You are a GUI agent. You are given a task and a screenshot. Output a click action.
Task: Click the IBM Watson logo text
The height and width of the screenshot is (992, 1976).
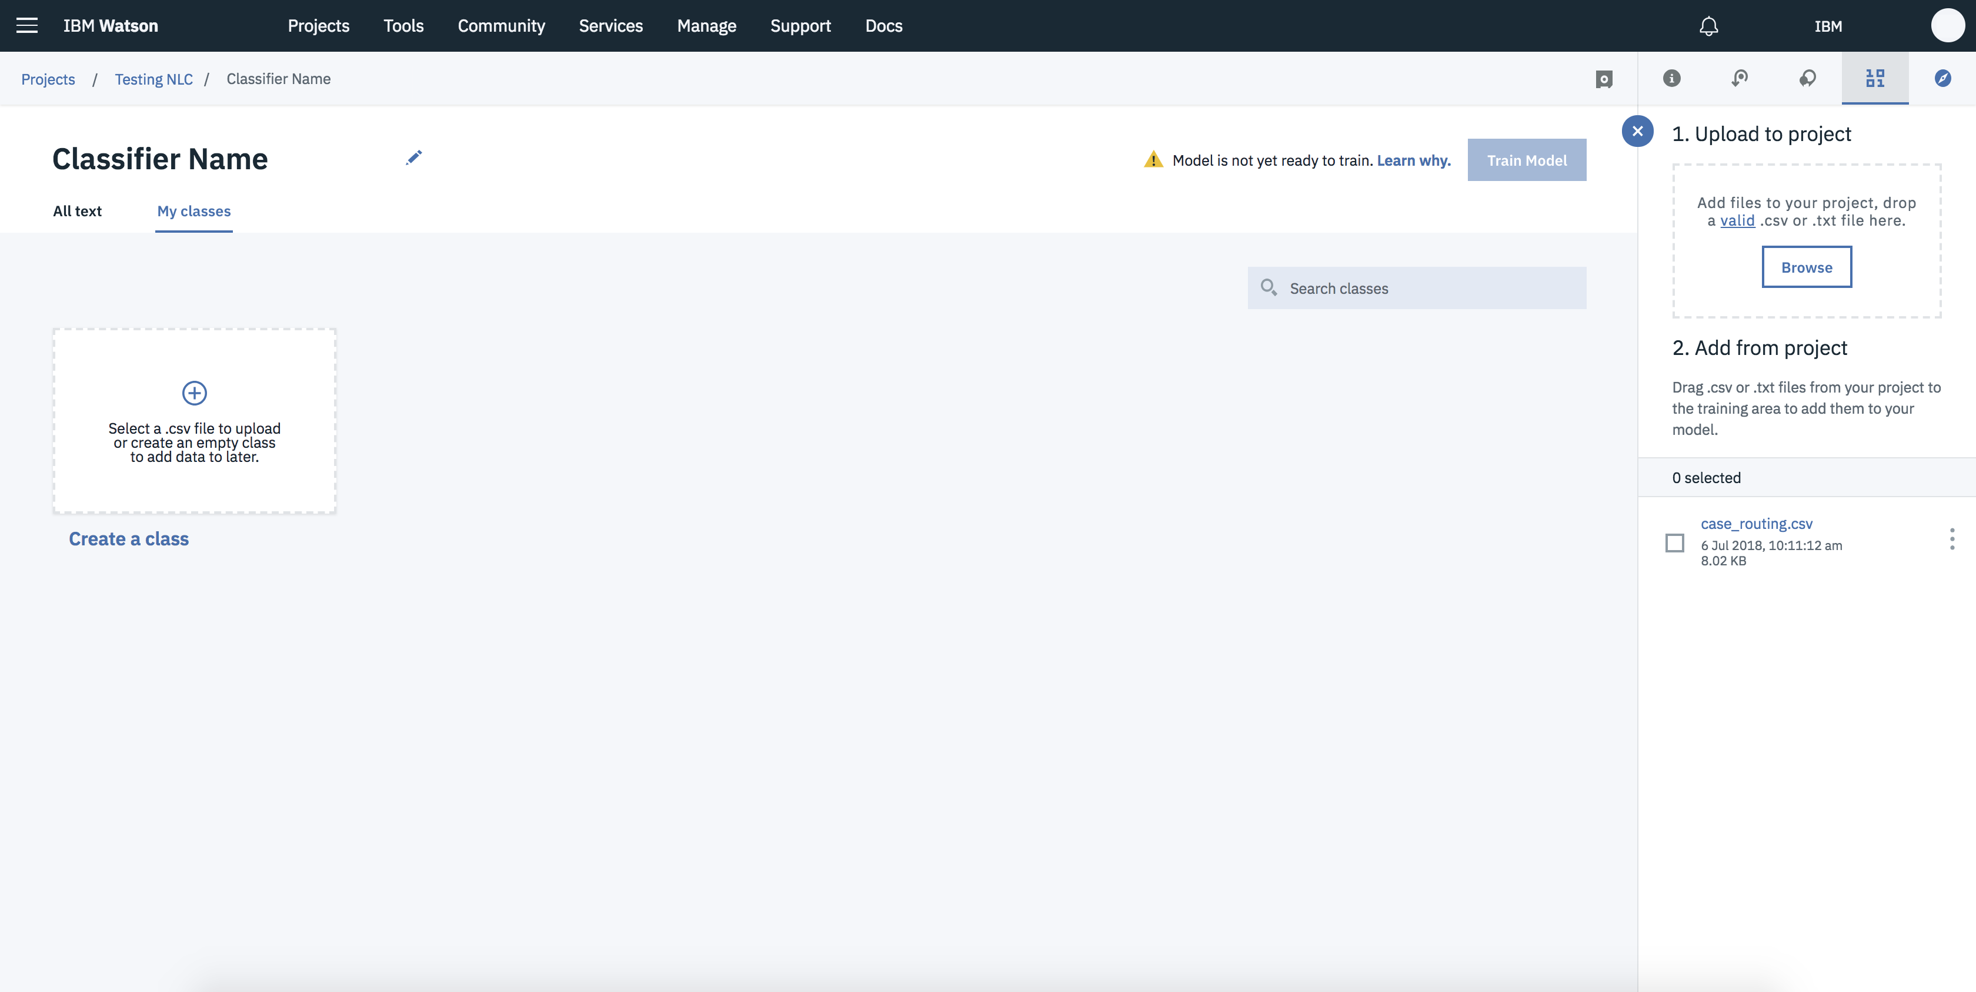(111, 26)
